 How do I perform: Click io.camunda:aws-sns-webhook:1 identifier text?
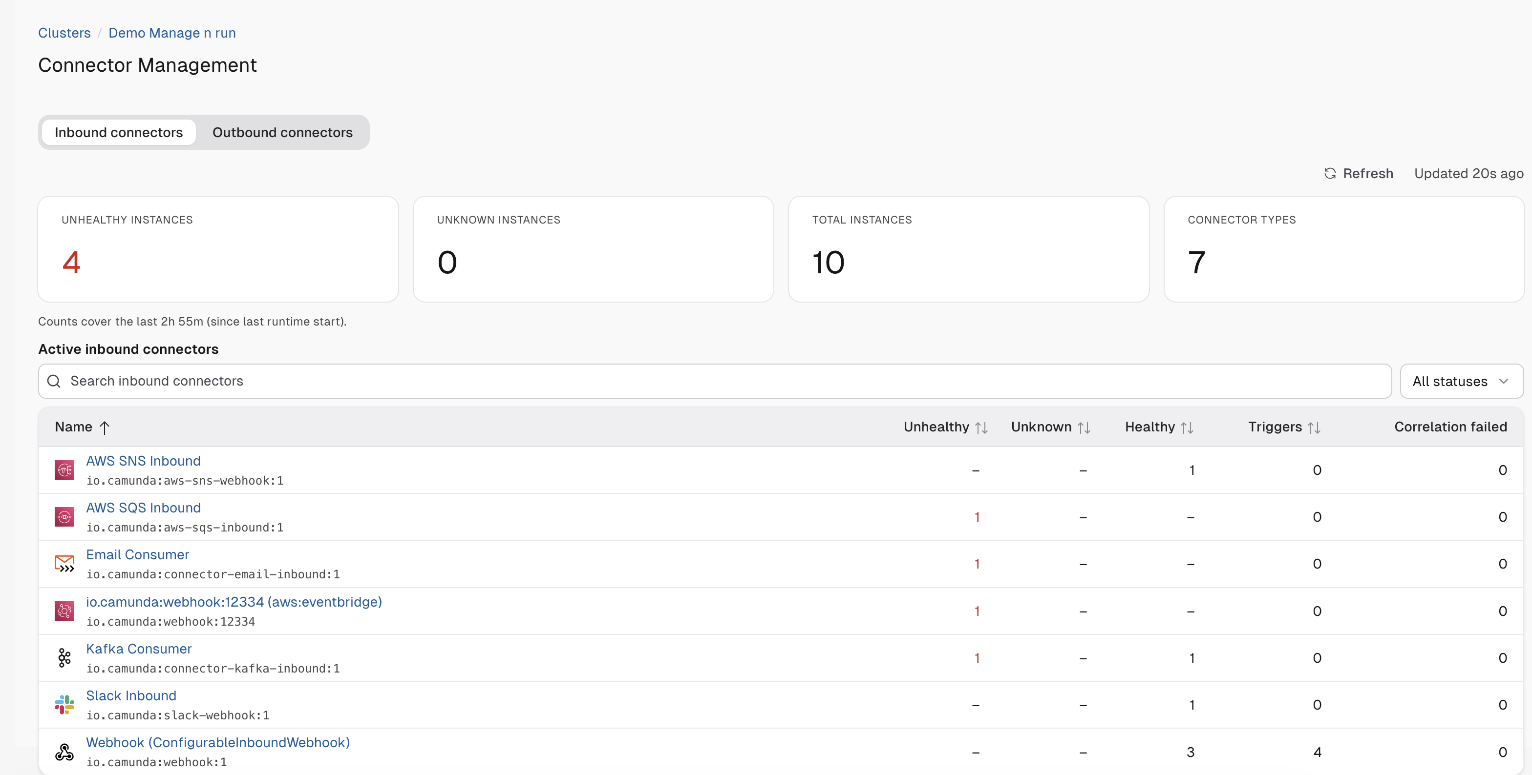(x=185, y=481)
